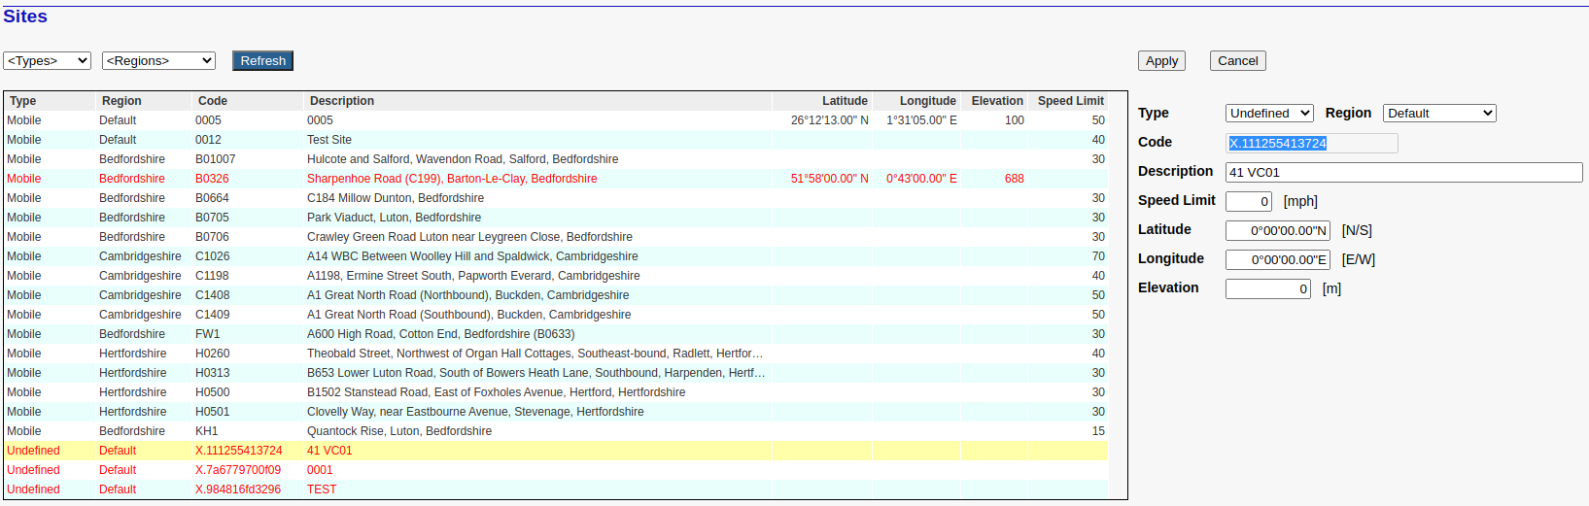
Task: Select the Latitude input field
Action: 1277,231
